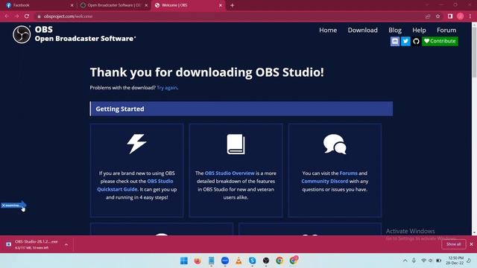Open the OBS Studio Overview link

(230, 173)
